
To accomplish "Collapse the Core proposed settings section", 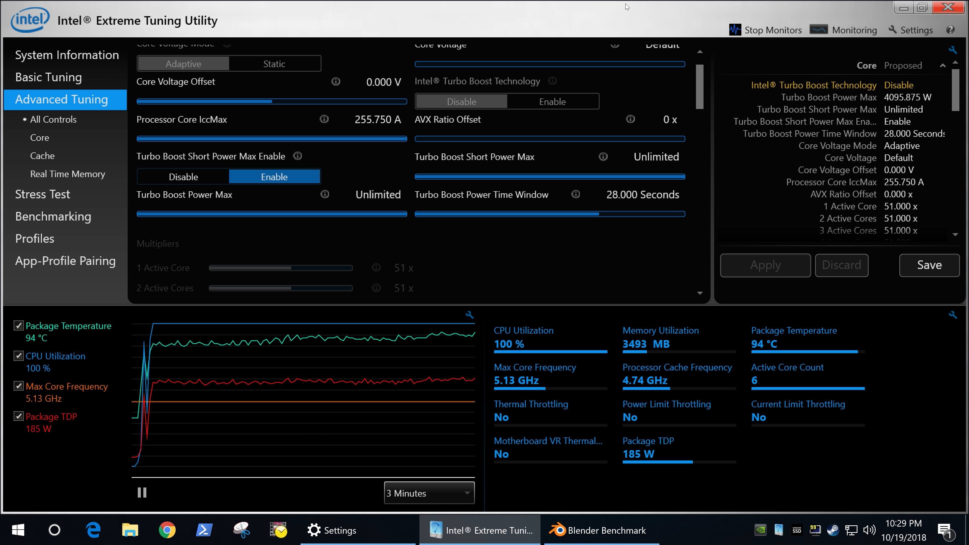I will [943, 65].
